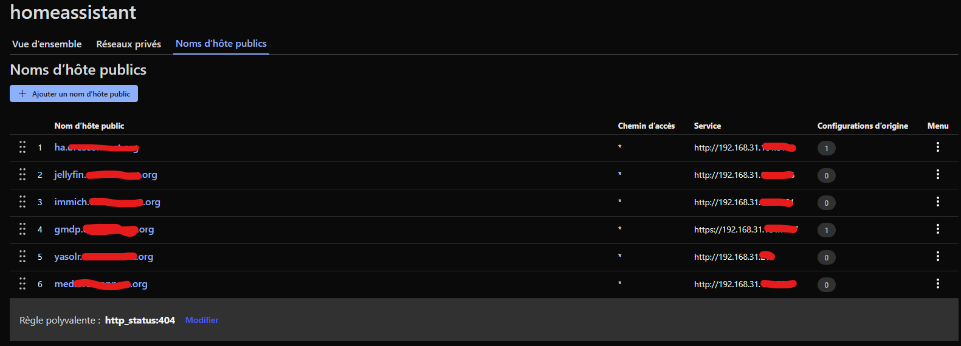Click Modifier link for catch-all rule
Viewport: 961px width, 346px height.
[x=202, y=320]
